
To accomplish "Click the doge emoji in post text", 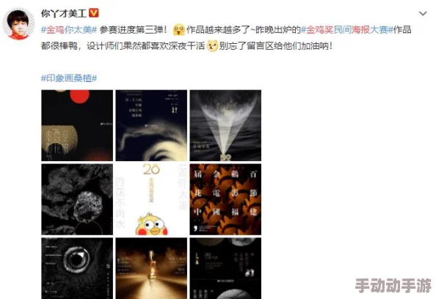I will 212,45.
